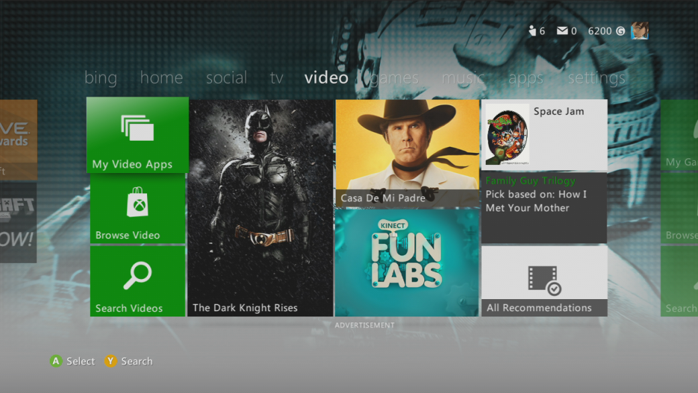Click the messages envelope icon

coord(562,31)
